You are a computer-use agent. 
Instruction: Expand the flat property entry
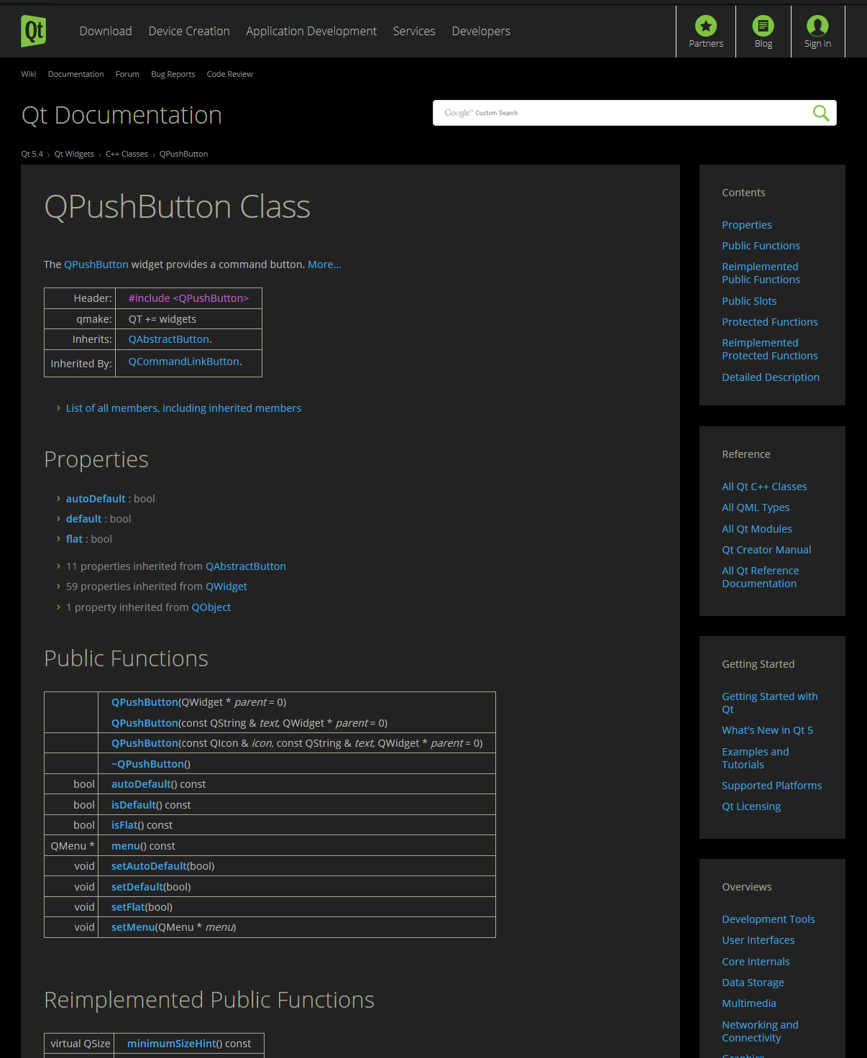tap(73, 538)
